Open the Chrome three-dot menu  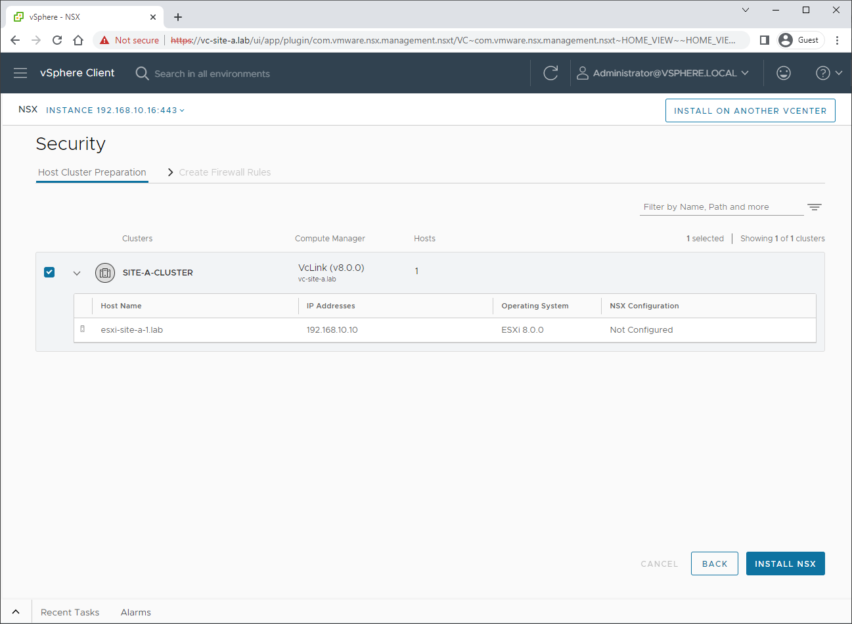pyautogui.click(x=837, y=40)
